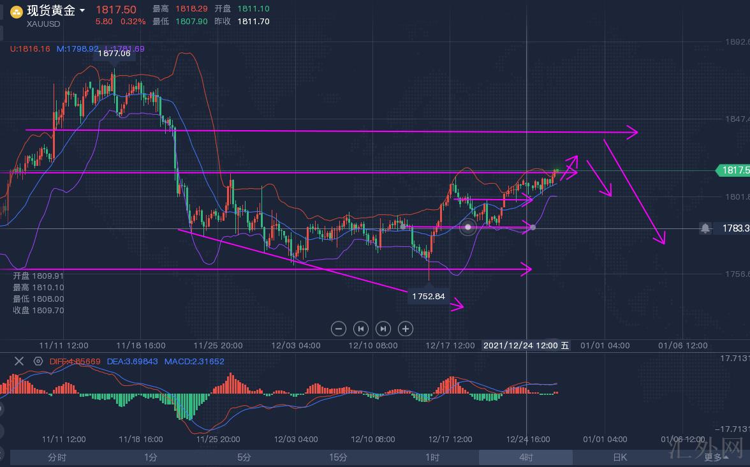750x467 pixels.
Task: Click the white drawing handle on horizontal line
Action: coord(469,227)
